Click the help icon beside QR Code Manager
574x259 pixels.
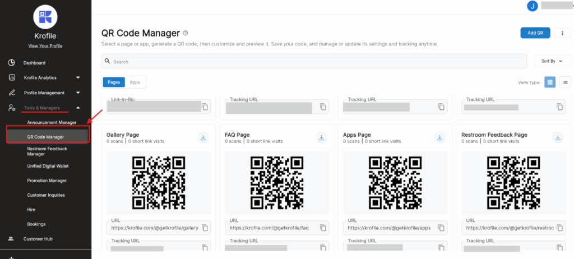186,33
